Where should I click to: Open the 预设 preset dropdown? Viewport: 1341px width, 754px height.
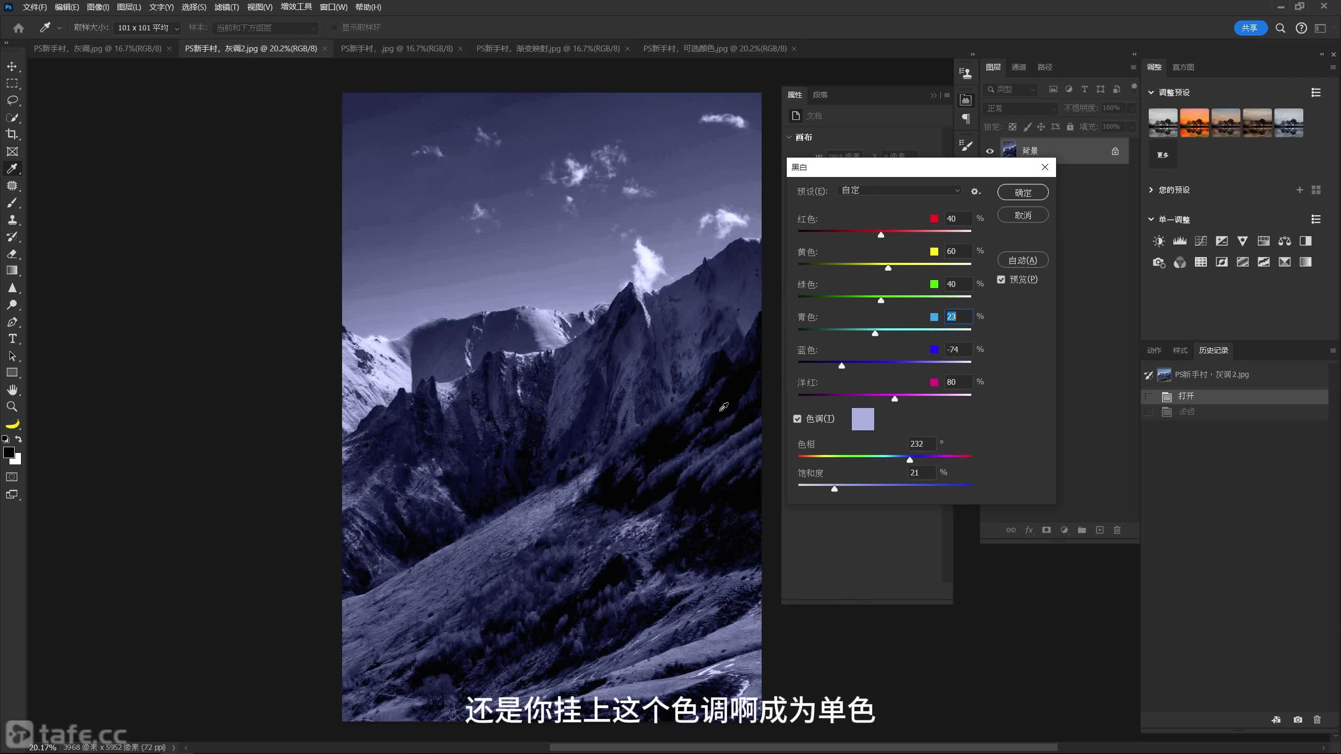tap(900, 191)
